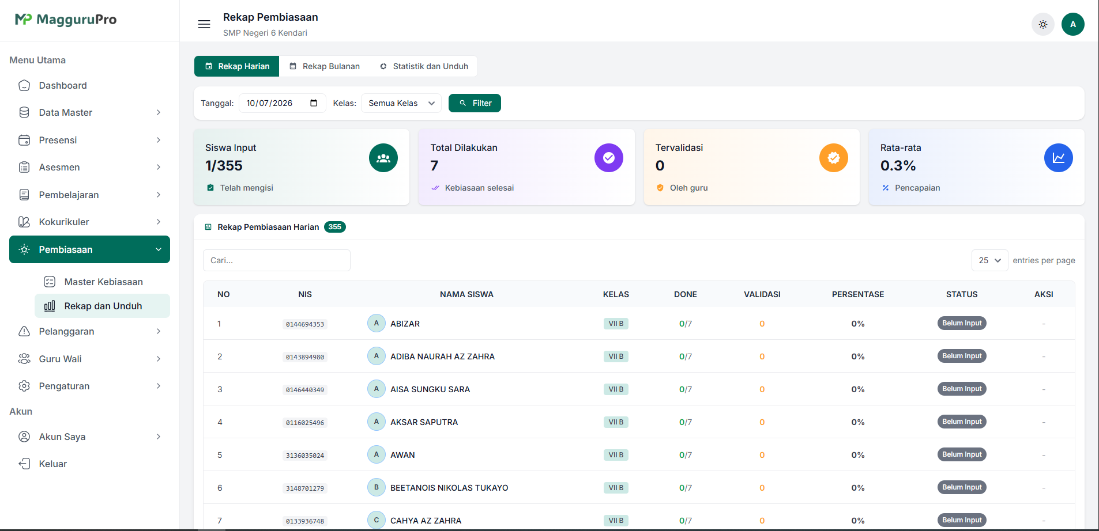
Task: Expand the Data Master menu
Action: [x=89, y=112]
